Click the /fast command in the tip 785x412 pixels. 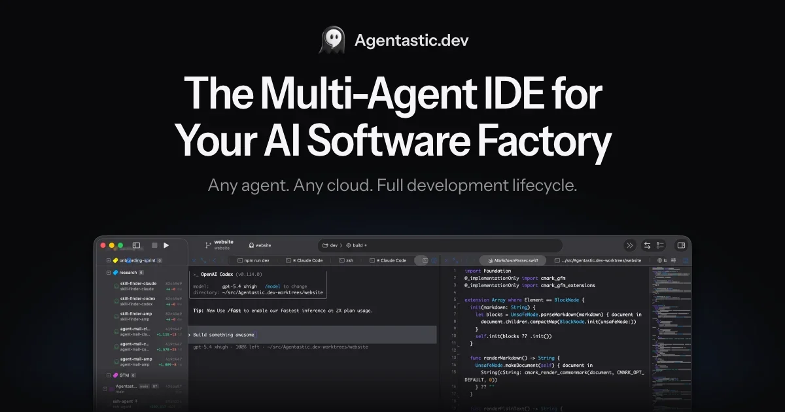[234, 311]
